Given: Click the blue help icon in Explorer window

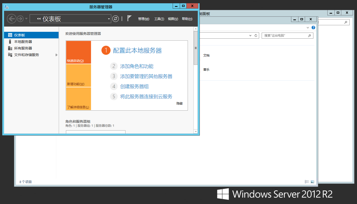Looking at the screenshot, I should 313,28.
